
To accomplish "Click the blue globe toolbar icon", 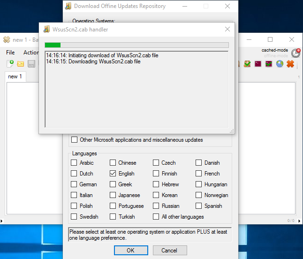I will (280, 64).
